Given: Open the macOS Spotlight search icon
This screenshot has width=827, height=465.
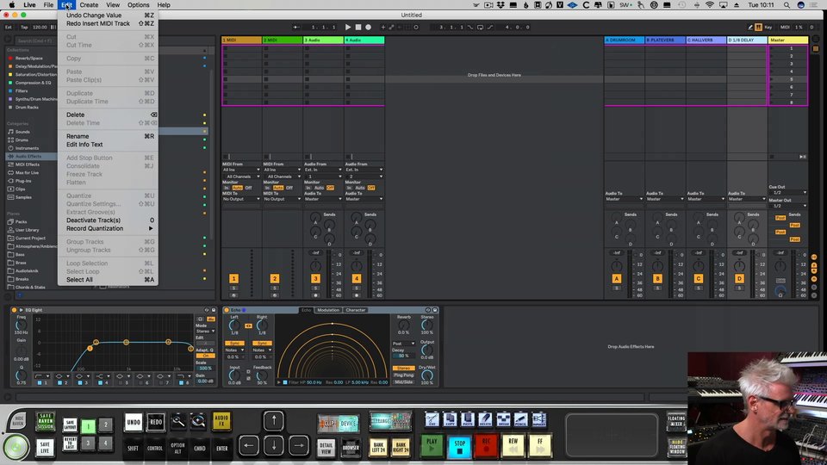Looking at the screenshot, I should pyautogui.click(x=787, y=5).
